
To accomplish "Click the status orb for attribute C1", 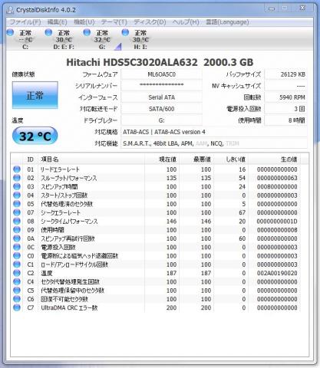I will tap(17, 264).
